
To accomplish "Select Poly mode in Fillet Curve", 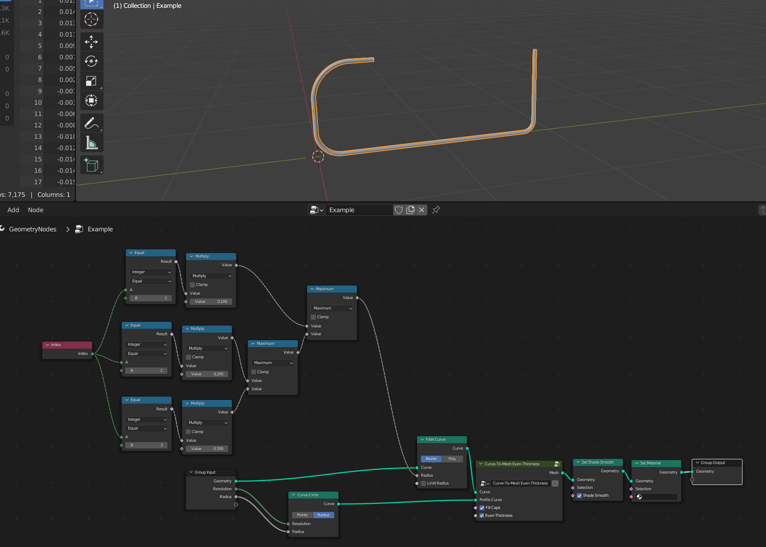I will [452, 459].
